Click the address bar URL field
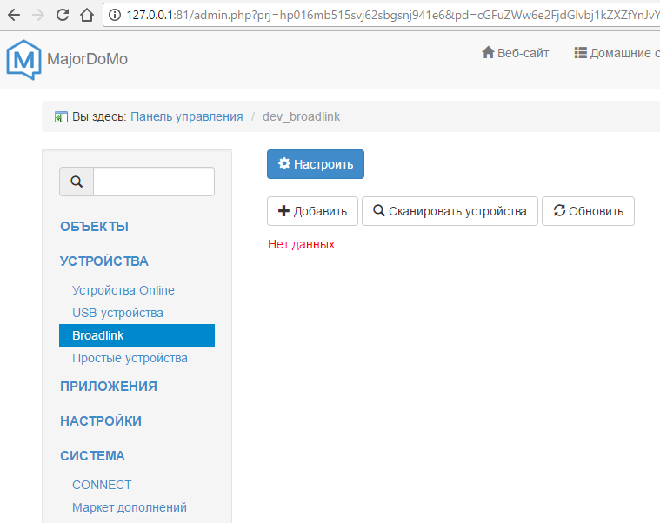Viewport: 660px width, 523px height. pos(382,15)
